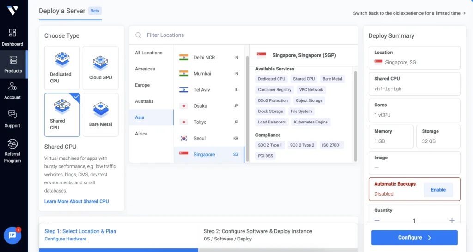
Task: Click the Israel flag beside Tel Aviv
Action: 184,90
